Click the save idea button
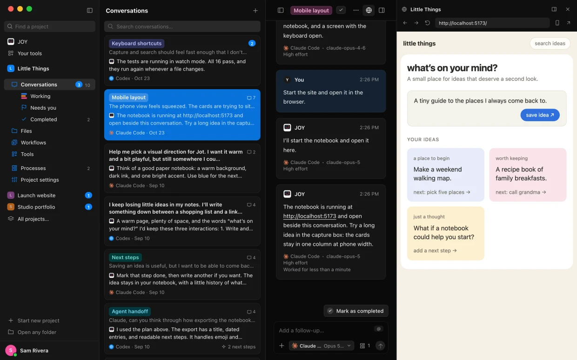The width and height of the screenshot is (577, 360). pyautogui.click(x=540, y=115)
